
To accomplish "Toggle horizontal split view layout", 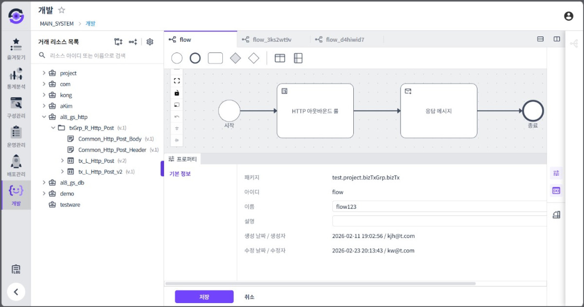I will (x=540, y=39).
